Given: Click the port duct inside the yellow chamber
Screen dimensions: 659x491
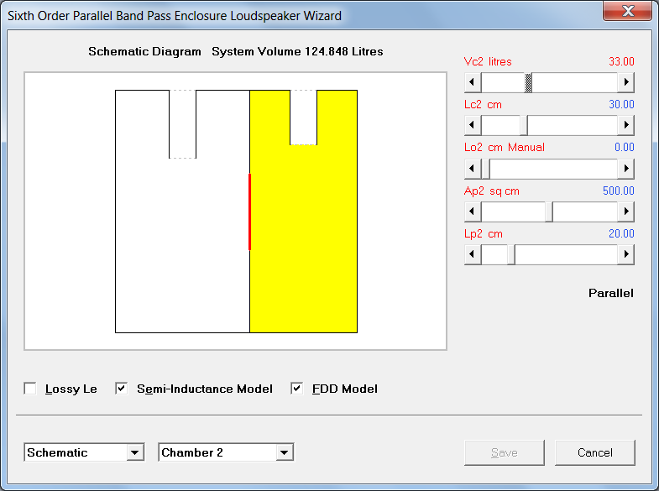Looking at the screenshot, I should [303, 118].
